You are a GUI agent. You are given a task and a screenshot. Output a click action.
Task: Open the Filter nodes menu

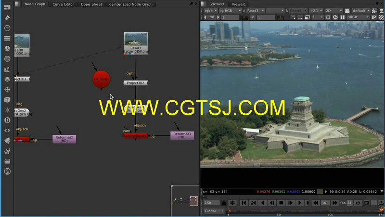7,59
